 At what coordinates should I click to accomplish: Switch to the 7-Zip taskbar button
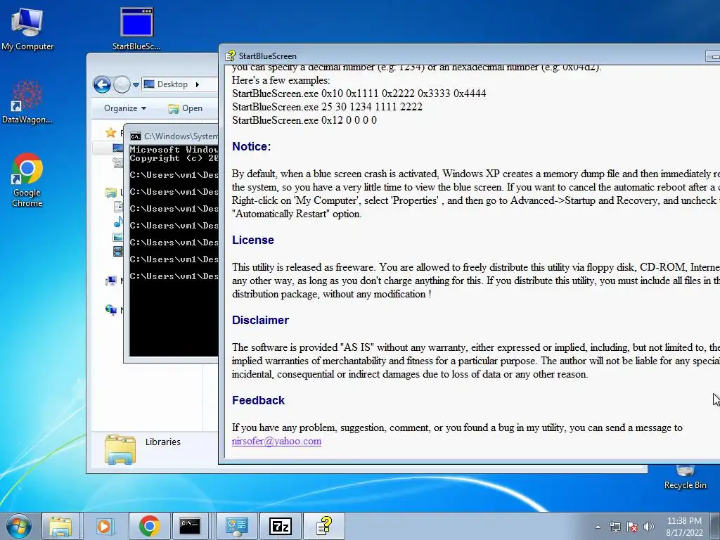click(280, 526)
